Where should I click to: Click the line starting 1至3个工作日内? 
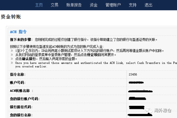click(x=90, y=51)
